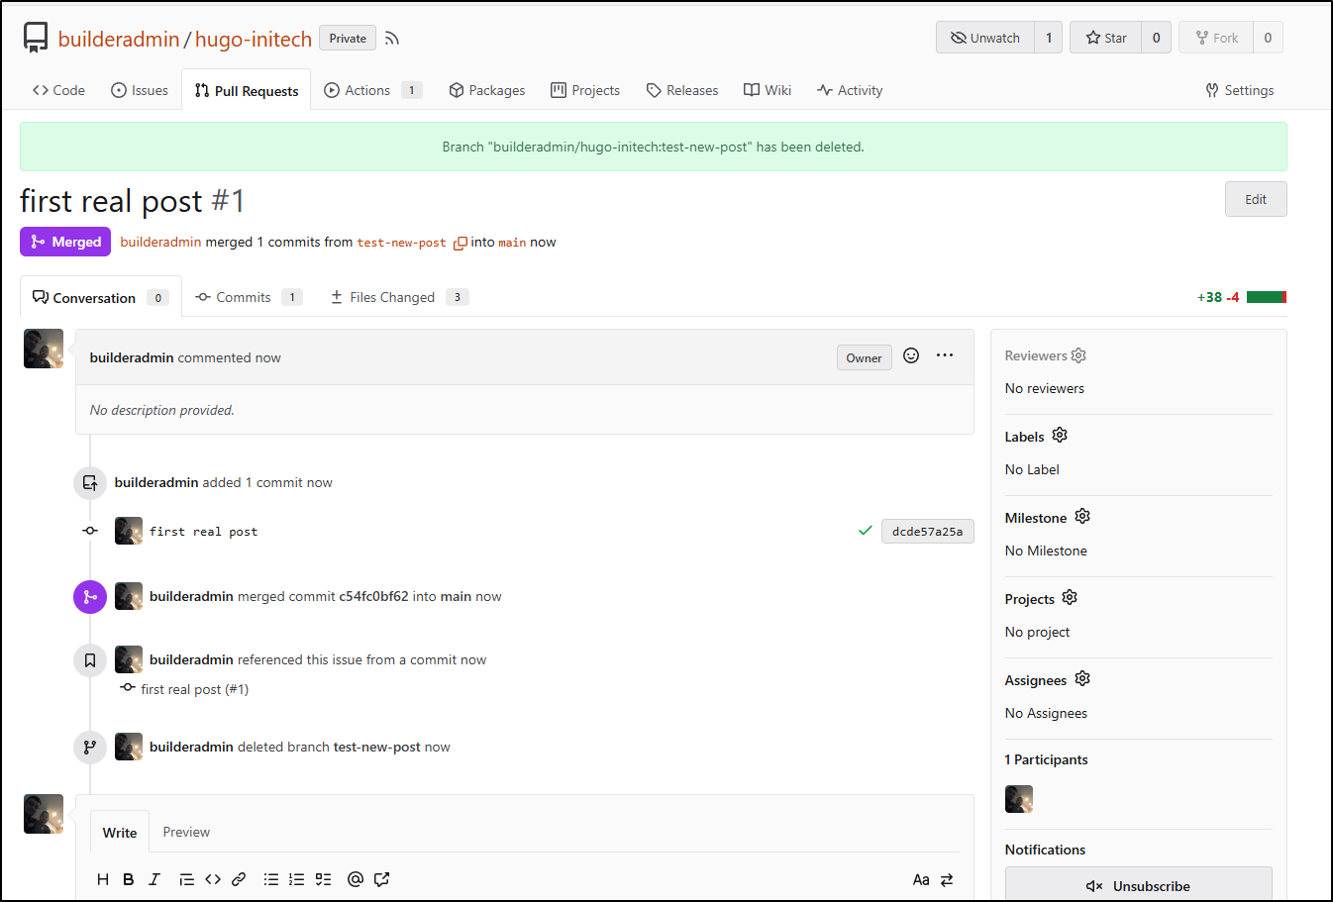The width and height of the screenshot is (1333, 902).
Task: Click the Edit button for the PR title
Action: (1256, 199)
